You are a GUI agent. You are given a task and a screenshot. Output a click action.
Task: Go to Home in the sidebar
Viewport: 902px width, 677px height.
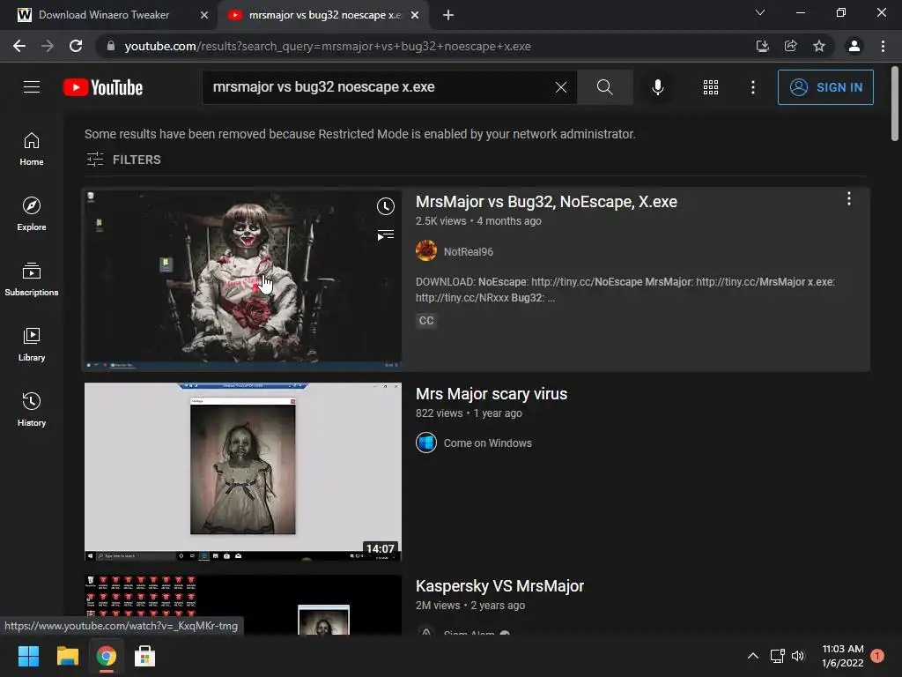[x=32, y=149]
